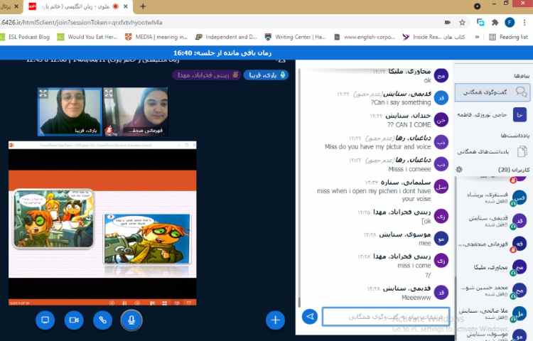This screenshot has width=533, height=341.
Task: Click the left teacher webcam video
Action: point(70,112)
